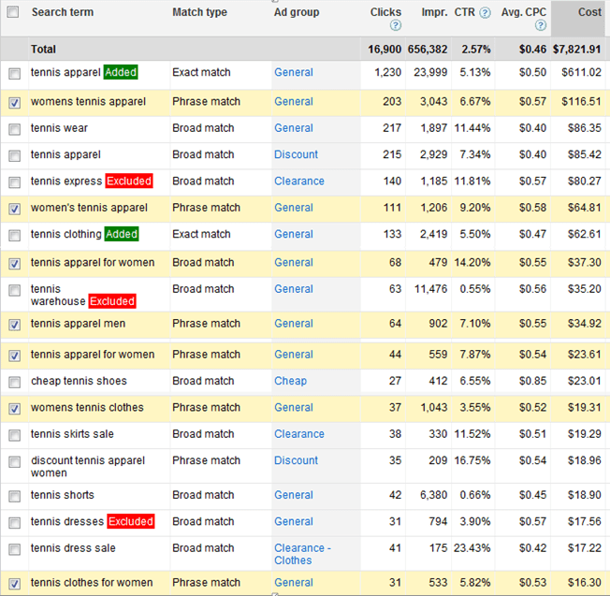Open Discount ad group for discount tennis apparel women

tap(296, 460)
